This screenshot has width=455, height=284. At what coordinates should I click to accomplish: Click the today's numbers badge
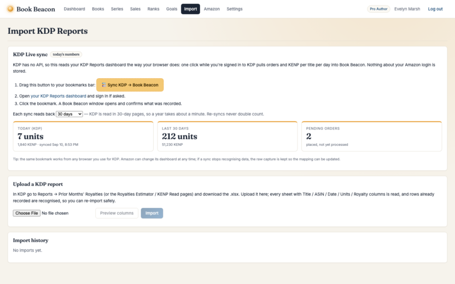click(66, 55)
